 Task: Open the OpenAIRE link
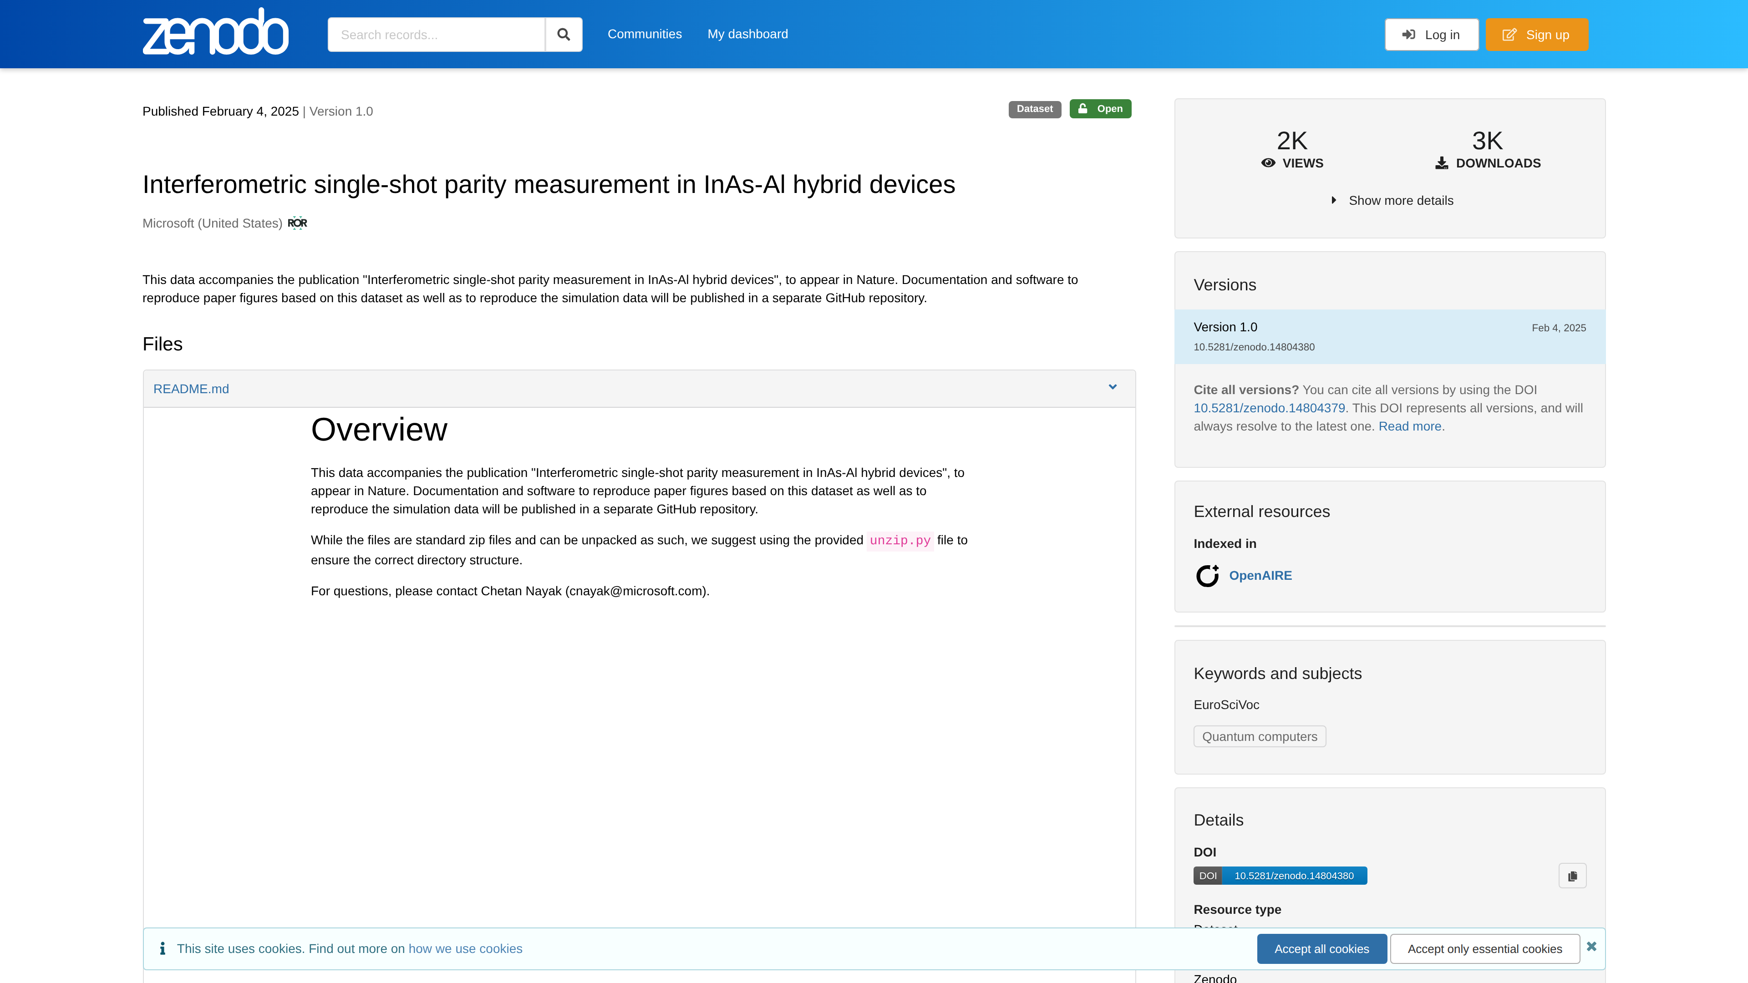point(1261,576)
